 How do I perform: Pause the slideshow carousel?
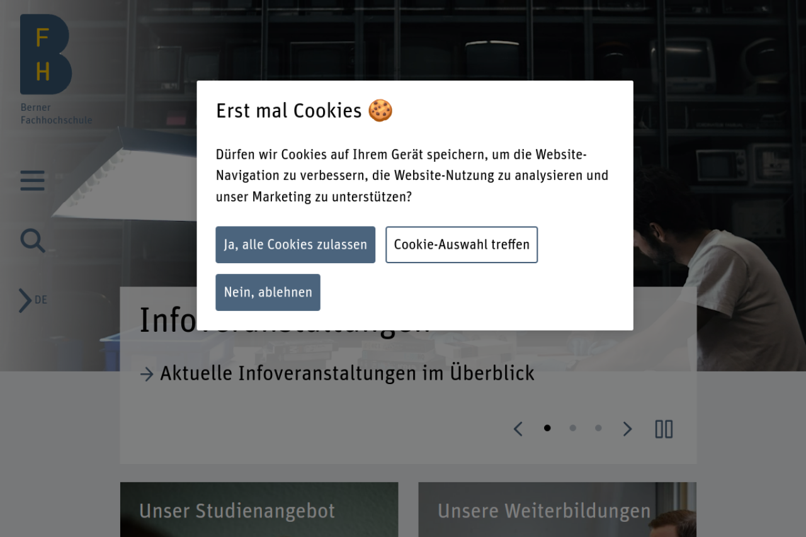click(664, 429)
